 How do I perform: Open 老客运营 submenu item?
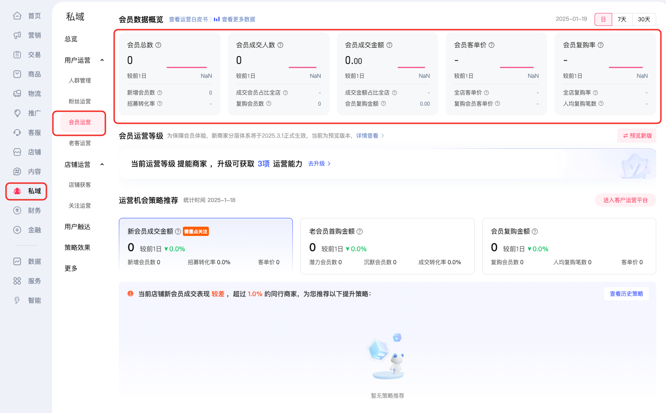click(x=80, y=143)
